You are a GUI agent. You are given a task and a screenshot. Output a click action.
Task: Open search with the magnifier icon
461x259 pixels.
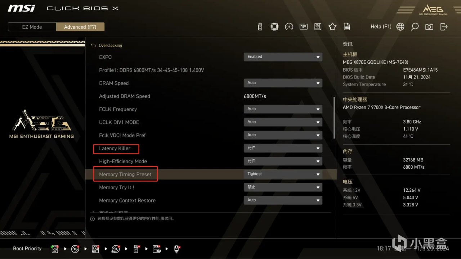click(415, 27)
